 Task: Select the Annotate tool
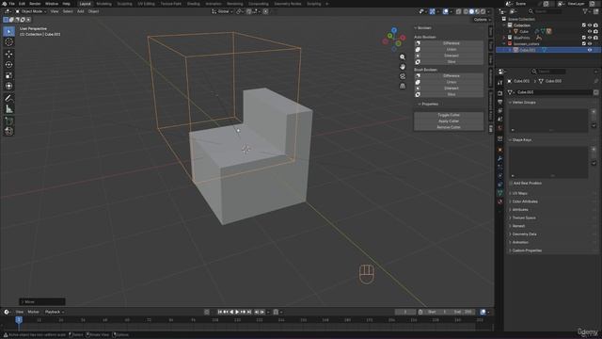pos(8,98)
